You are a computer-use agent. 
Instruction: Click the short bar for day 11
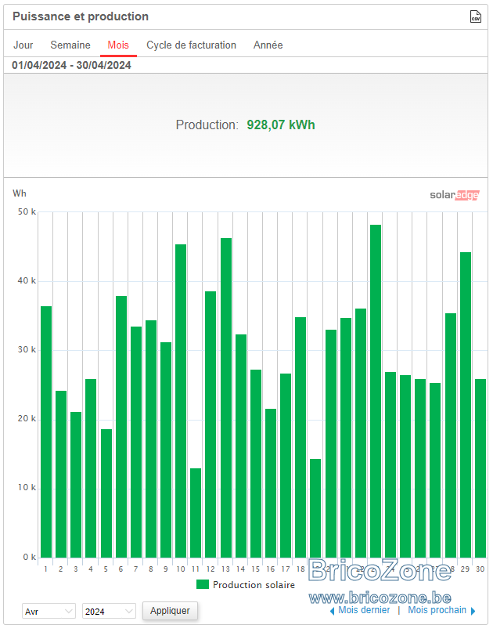[x=196, y=513]
